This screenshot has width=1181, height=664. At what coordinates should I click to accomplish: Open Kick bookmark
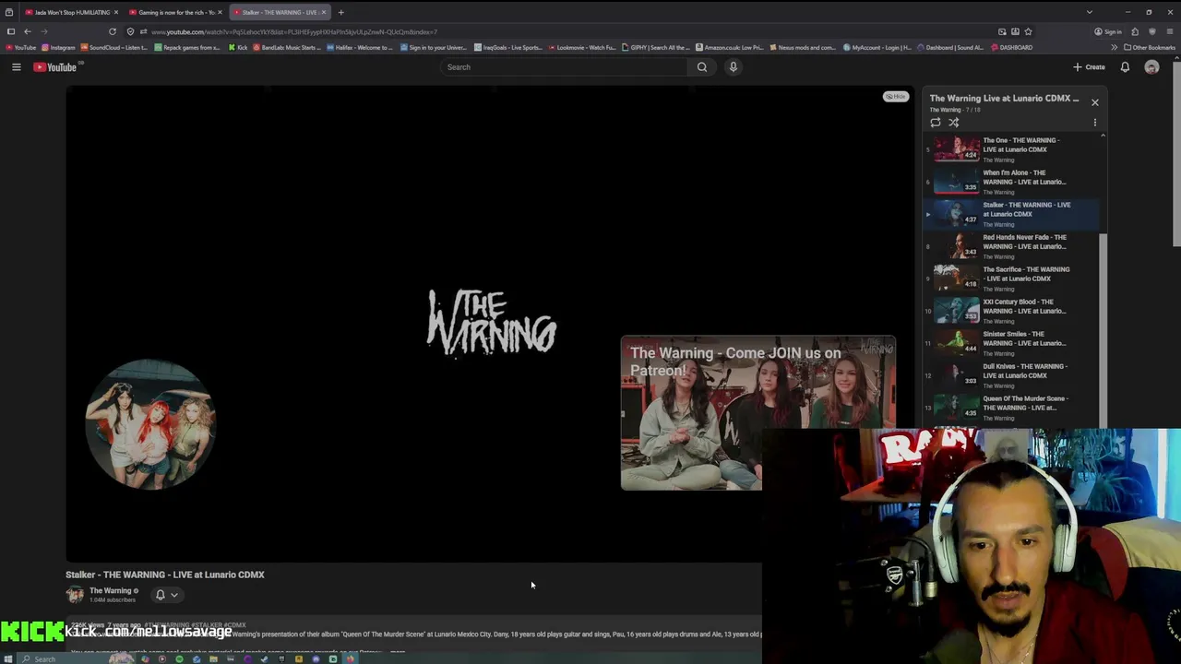(238, 47)
